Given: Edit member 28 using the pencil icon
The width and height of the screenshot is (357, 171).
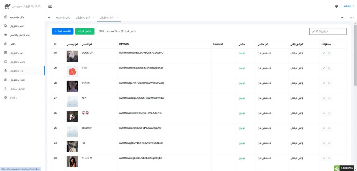Looking at the screenshot, I should click(x=324, y=83).
